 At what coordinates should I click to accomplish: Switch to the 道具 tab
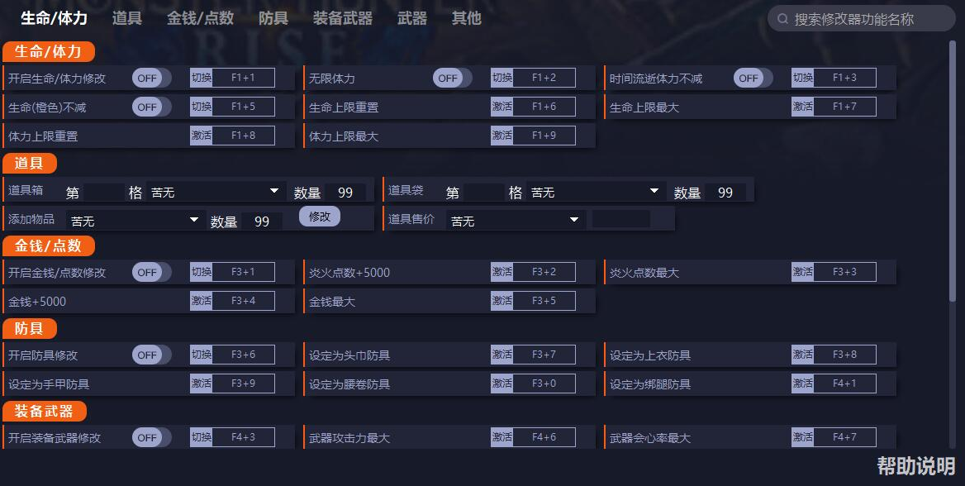(x=126, y=18)
